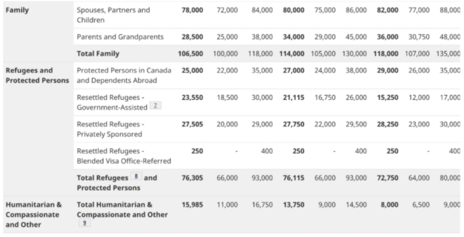
Task: Select the Spouses, Partners and Children row label
Action: 113,15
